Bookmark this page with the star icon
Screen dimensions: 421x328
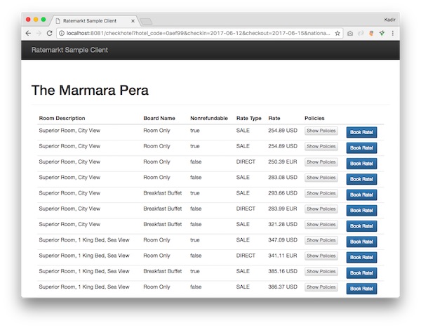click(338, 33)
